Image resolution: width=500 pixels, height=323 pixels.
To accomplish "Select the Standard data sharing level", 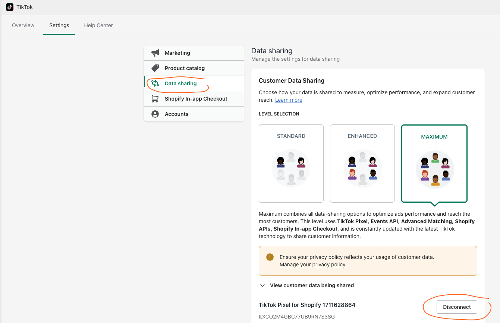I will [x=291, y=163].
